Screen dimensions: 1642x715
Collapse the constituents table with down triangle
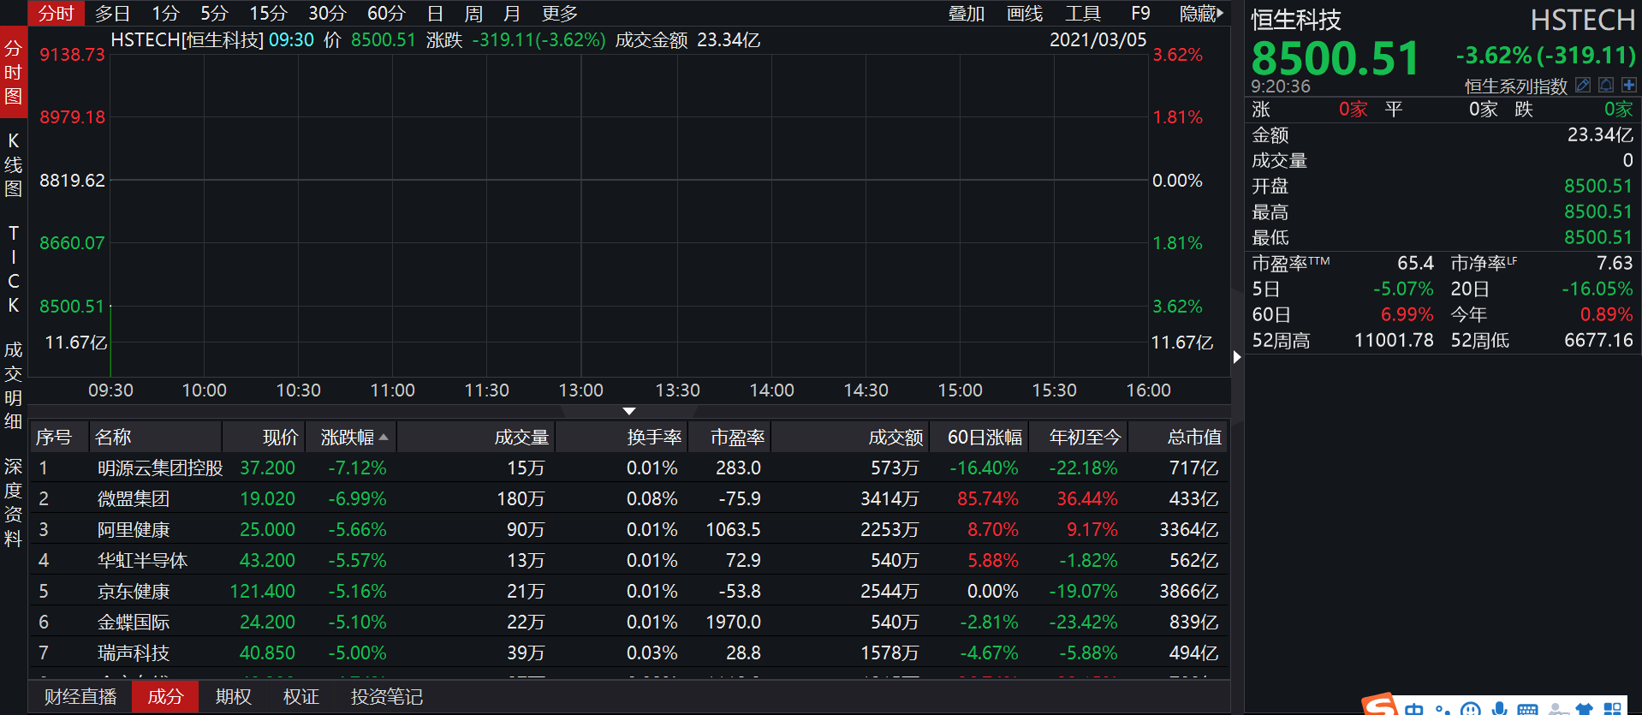tap(629, 412)
